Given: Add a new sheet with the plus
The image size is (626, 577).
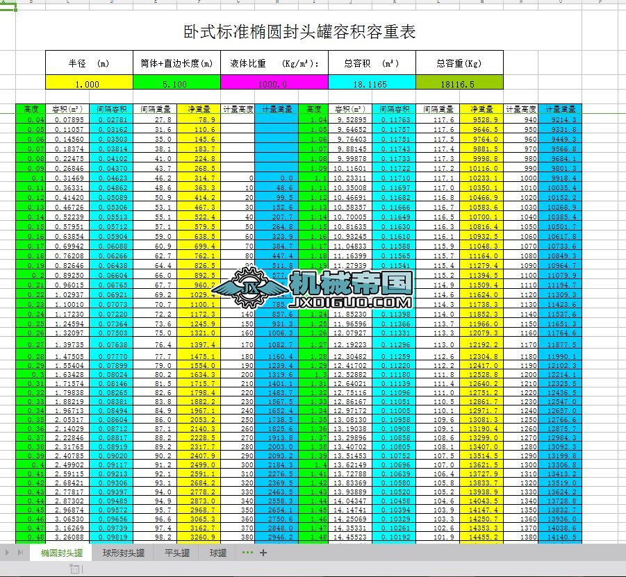Looking at the screenshot, I should [x=263, y=553].
